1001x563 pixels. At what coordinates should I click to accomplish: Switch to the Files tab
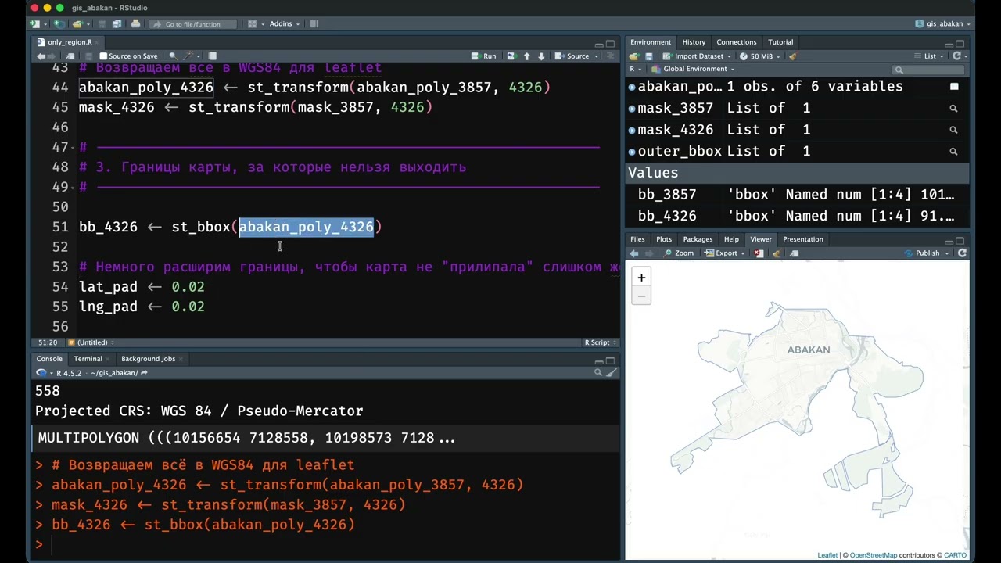(x=637, y=239)
